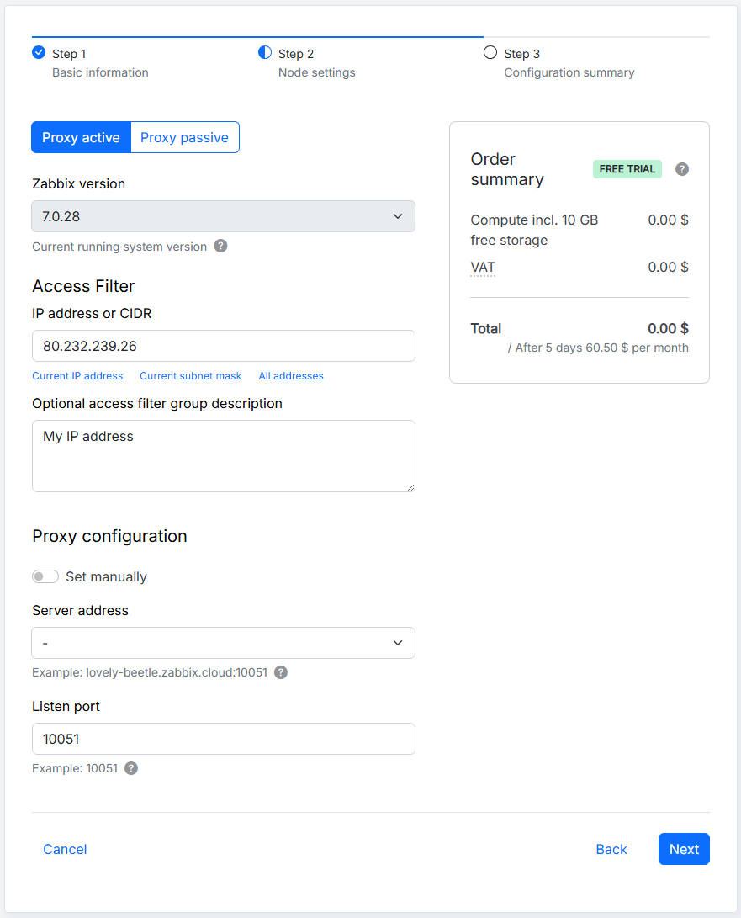Click the Next button
Viewport: 741px width, 918px height.
point(684,849)
